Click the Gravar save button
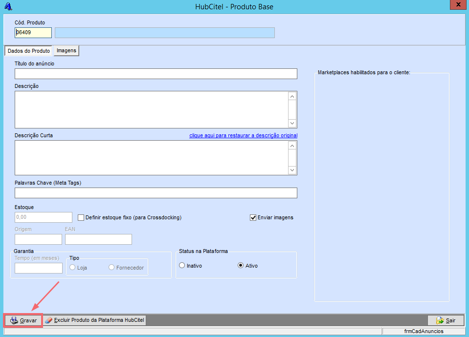Viewport: 469px width, 337px height. click(x=23, y=320)
